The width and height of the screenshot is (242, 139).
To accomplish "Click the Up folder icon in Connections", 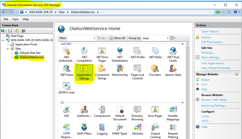I will click(17, 31).
